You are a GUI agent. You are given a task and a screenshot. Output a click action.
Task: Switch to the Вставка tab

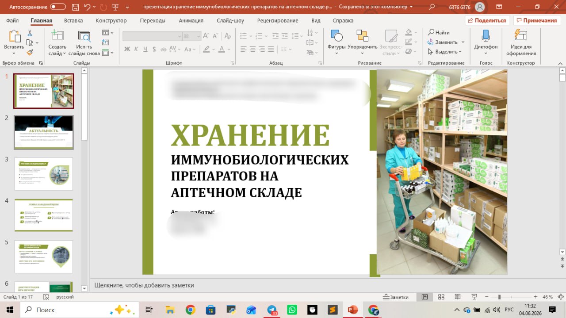tap(73, 21)
